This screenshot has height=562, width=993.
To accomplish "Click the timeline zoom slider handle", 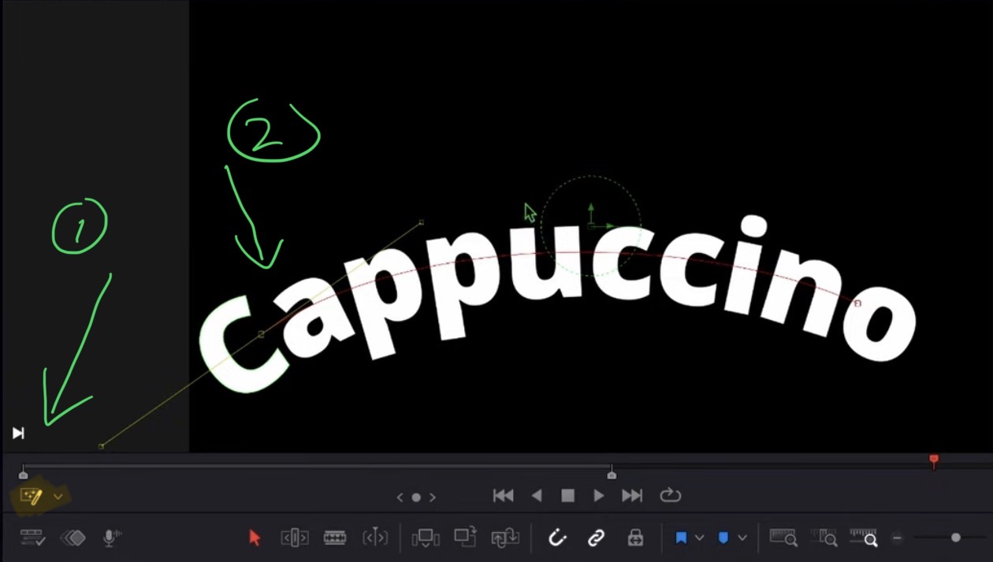I will (956, 538).
